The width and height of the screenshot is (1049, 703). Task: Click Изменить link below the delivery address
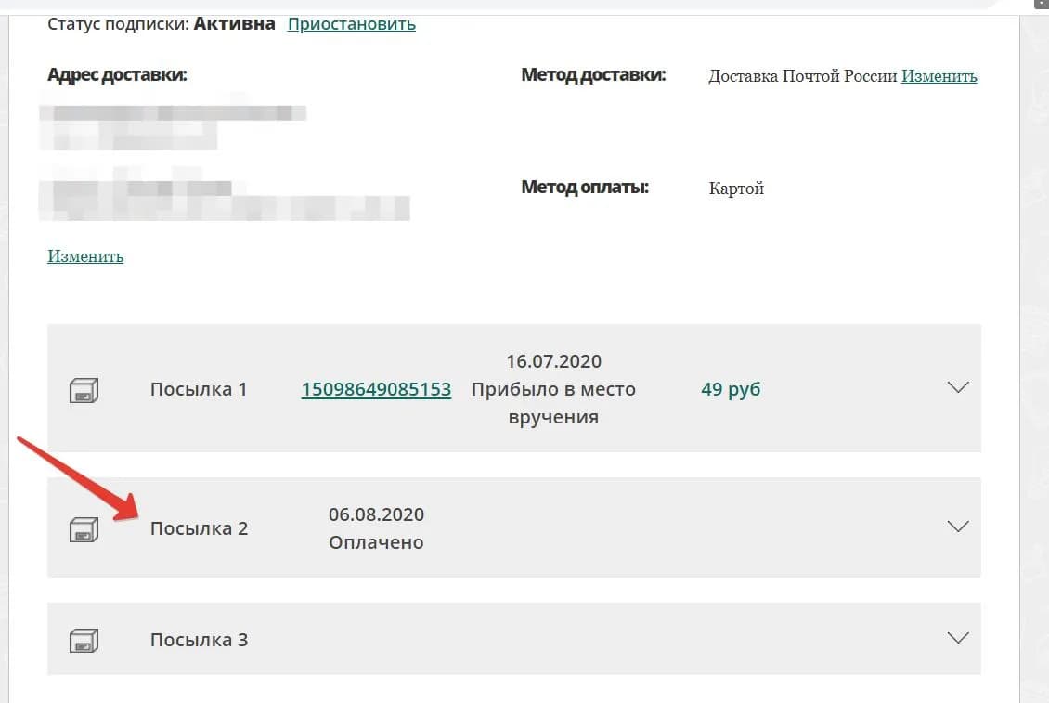coord(85,256)
